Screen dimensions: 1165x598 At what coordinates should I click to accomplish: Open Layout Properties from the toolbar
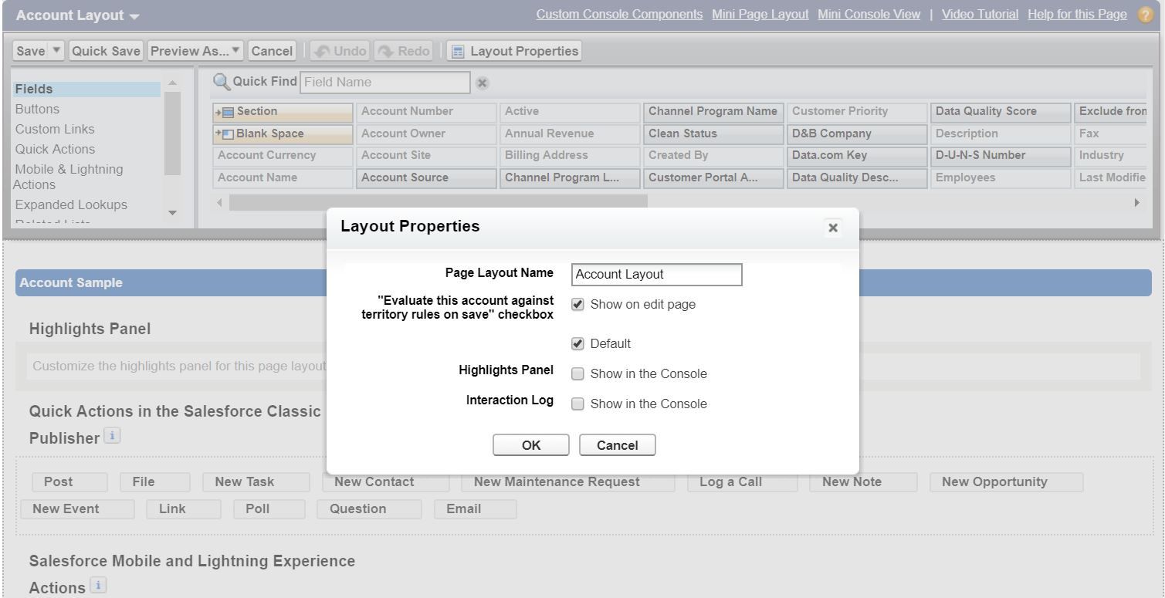514,51
